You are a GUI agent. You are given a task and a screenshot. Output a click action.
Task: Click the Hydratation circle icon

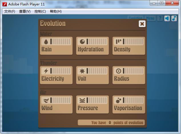tap(82, 41)
